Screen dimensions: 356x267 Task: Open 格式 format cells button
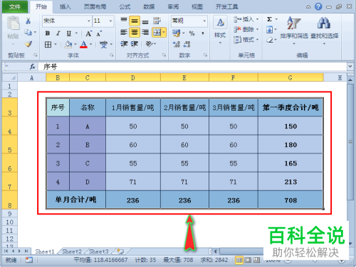(x=246, y=40)
